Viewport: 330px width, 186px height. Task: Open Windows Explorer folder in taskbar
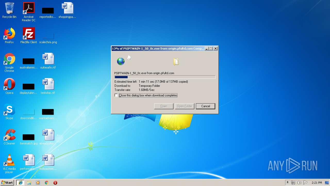29,183
